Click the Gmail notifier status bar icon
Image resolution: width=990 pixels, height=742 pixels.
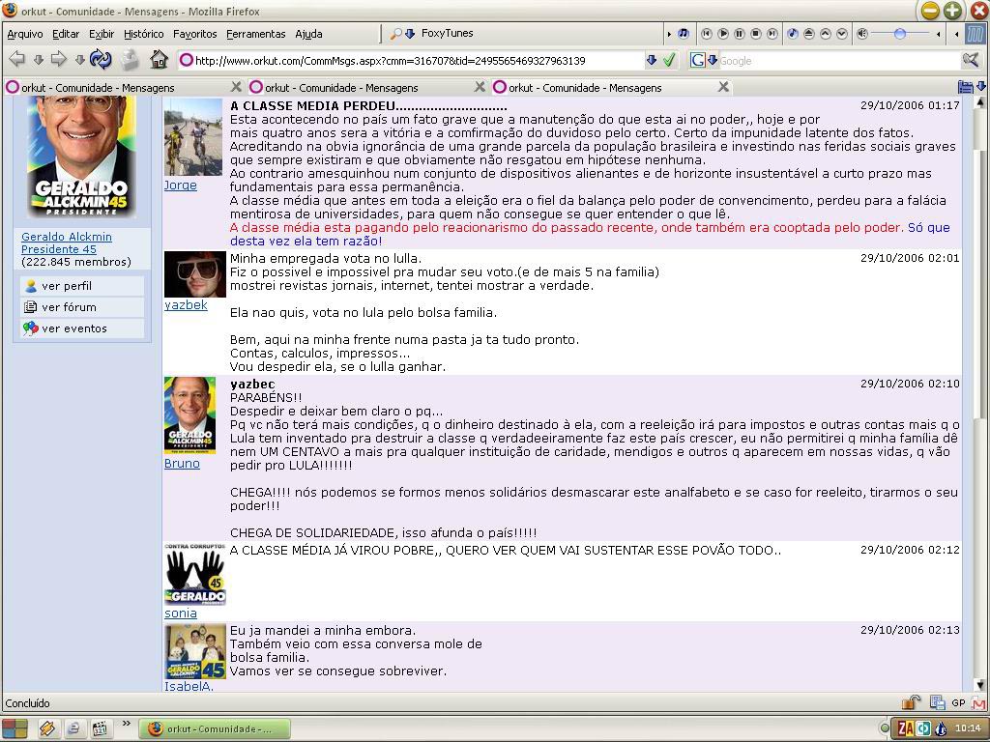click(978, 702)
